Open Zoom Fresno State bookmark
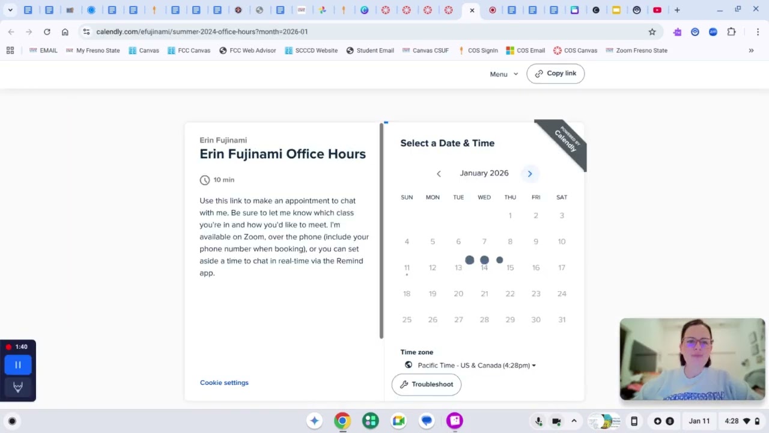Image resolution: width=769 pixels, height=433 pixels. pos(636,51)
